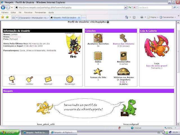180x135 pixels.
Task: Expand the Home button dropdown arrow
Action: click(130, 17)
